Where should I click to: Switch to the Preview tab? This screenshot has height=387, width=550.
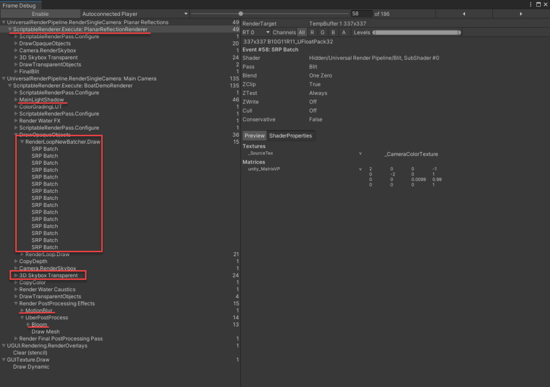(x=255, y=136)
